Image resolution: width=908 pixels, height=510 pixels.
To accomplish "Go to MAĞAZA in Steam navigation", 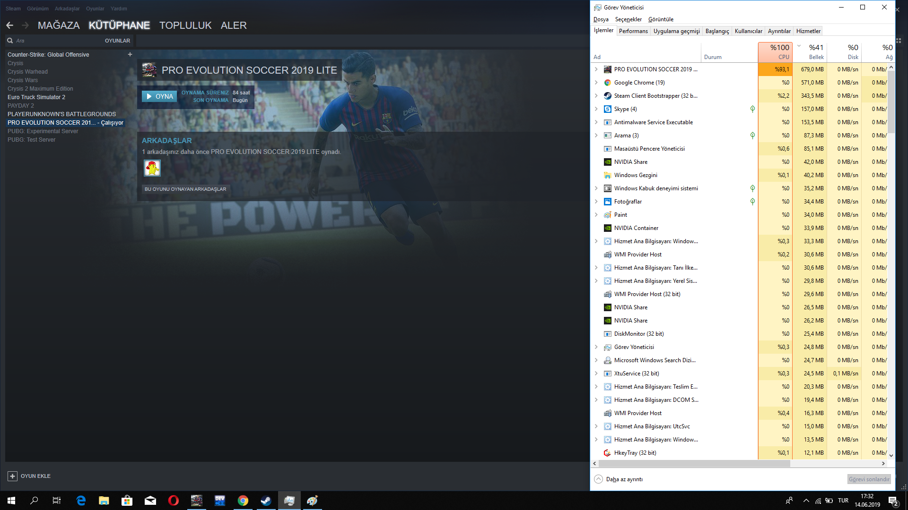I will point(59,25).
